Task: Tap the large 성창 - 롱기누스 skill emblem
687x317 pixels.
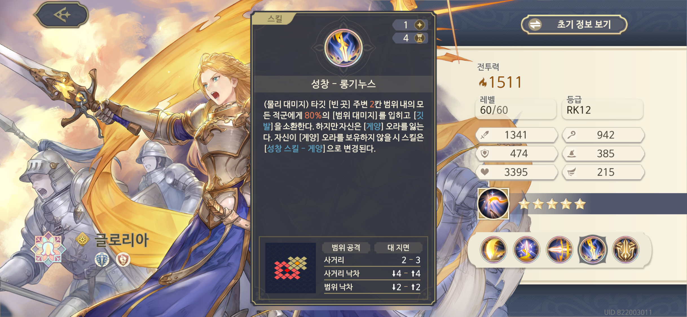Action: (343, 48)
